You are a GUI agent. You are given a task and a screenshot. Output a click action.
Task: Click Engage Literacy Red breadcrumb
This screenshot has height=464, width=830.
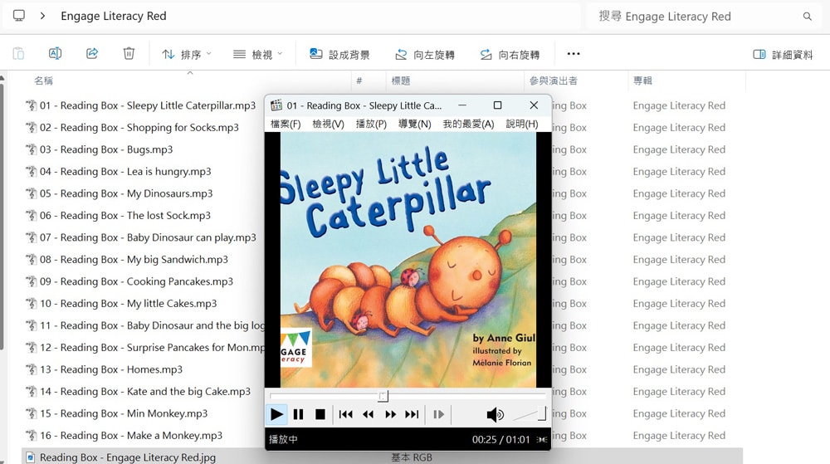pyautogui.click(x=113, y=16)
